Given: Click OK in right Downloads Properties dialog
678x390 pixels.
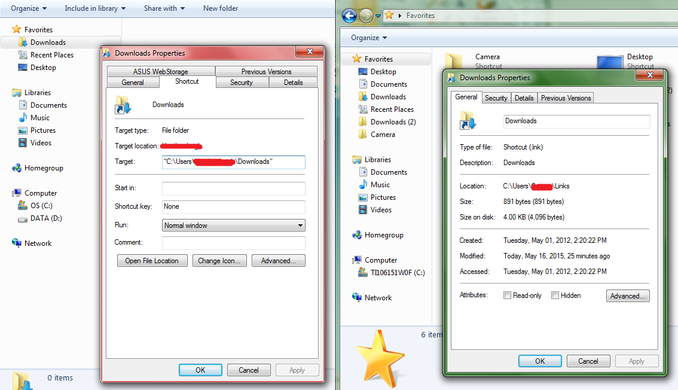Looking at the screenshot, I should click(x=540, y=361).
